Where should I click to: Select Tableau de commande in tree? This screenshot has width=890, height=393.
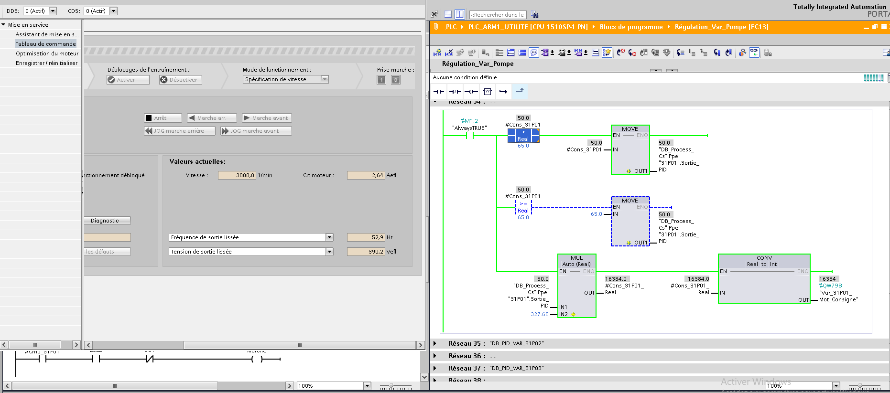point(45,44)
